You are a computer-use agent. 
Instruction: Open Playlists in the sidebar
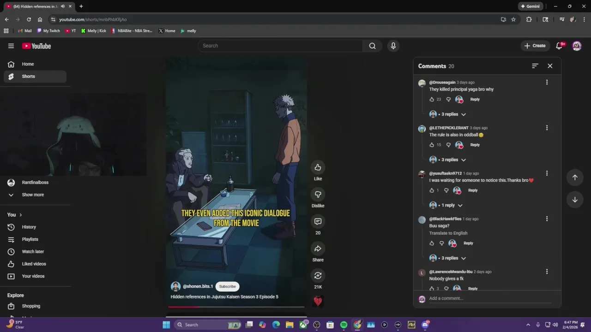(35, 239)
